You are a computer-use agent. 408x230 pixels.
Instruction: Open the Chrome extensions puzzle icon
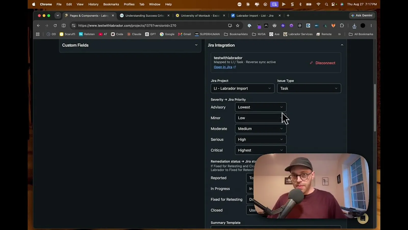342,26
